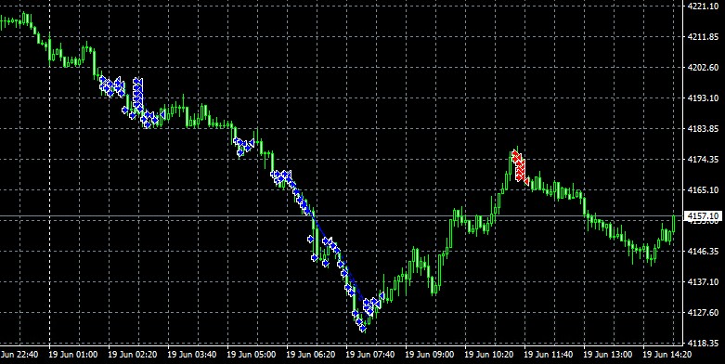725x364 pixels.
Task: Select the 19 Jun 07:40 time axis label
Action: [x=371, y=355]
